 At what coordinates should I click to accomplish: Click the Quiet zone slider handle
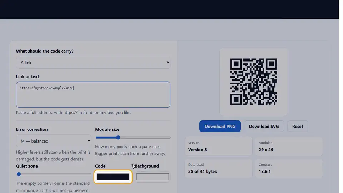(x=19, y=174)
